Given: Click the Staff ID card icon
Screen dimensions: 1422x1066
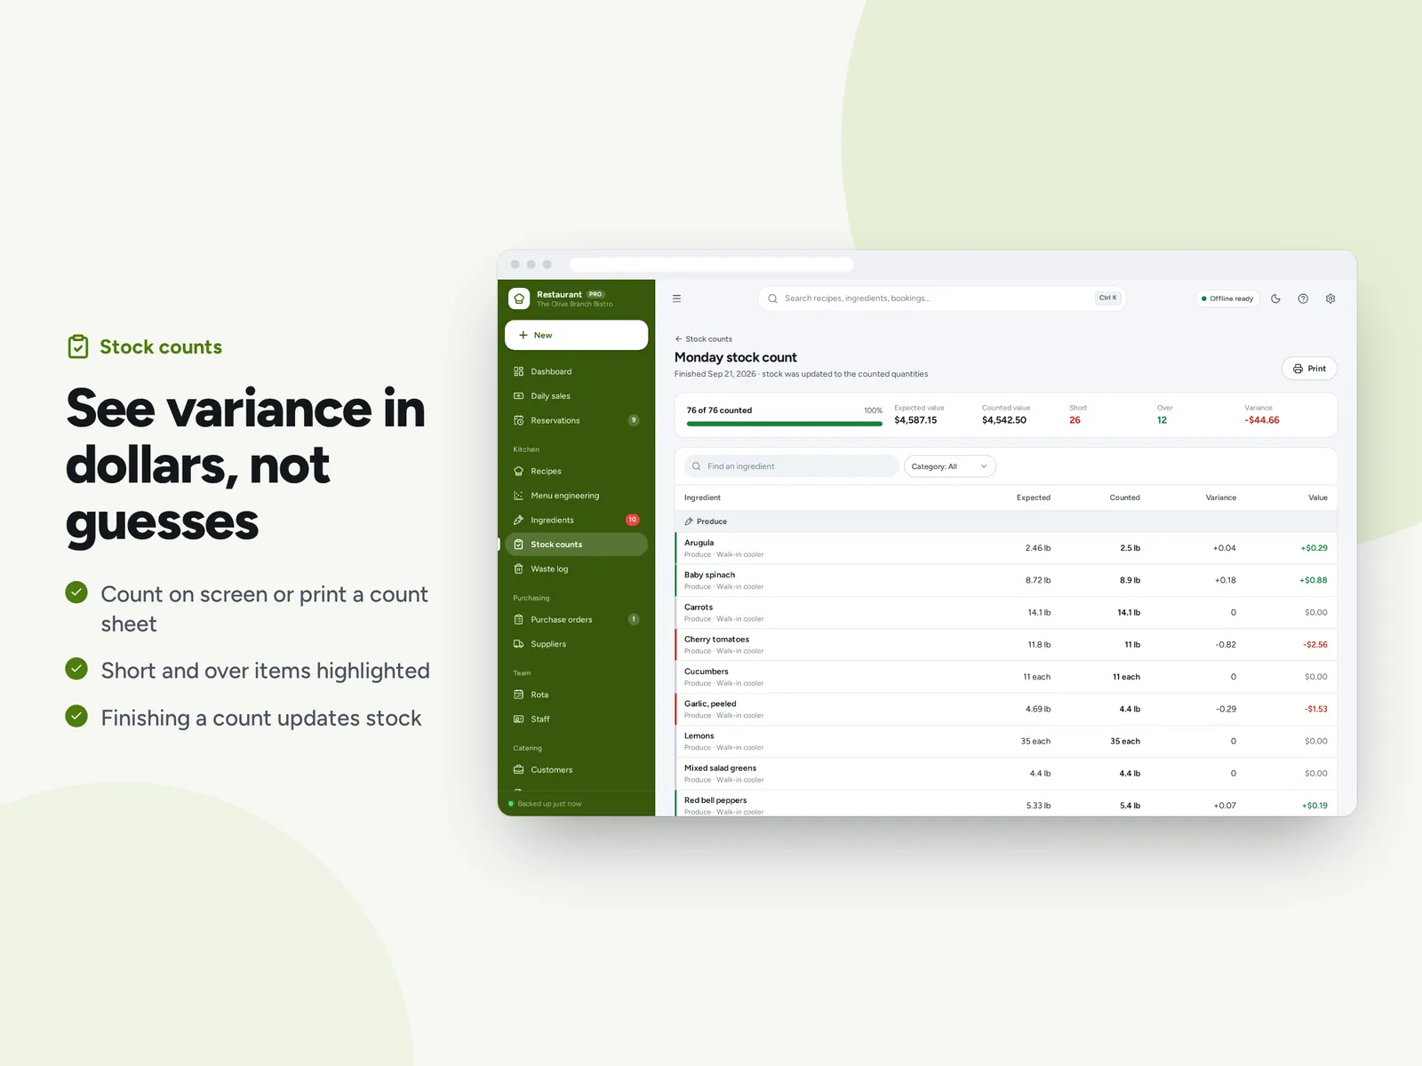Looking at the screenshot, I should [x=518, y=719].
